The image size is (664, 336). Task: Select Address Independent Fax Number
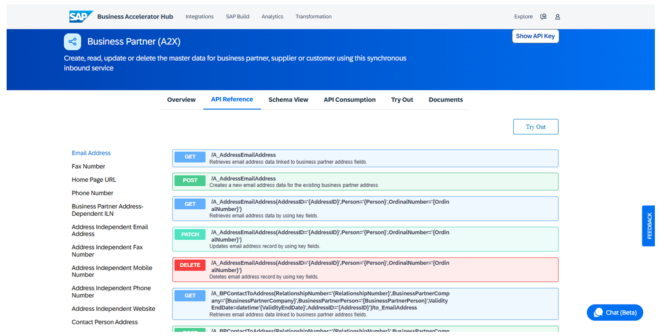[107, 251]
